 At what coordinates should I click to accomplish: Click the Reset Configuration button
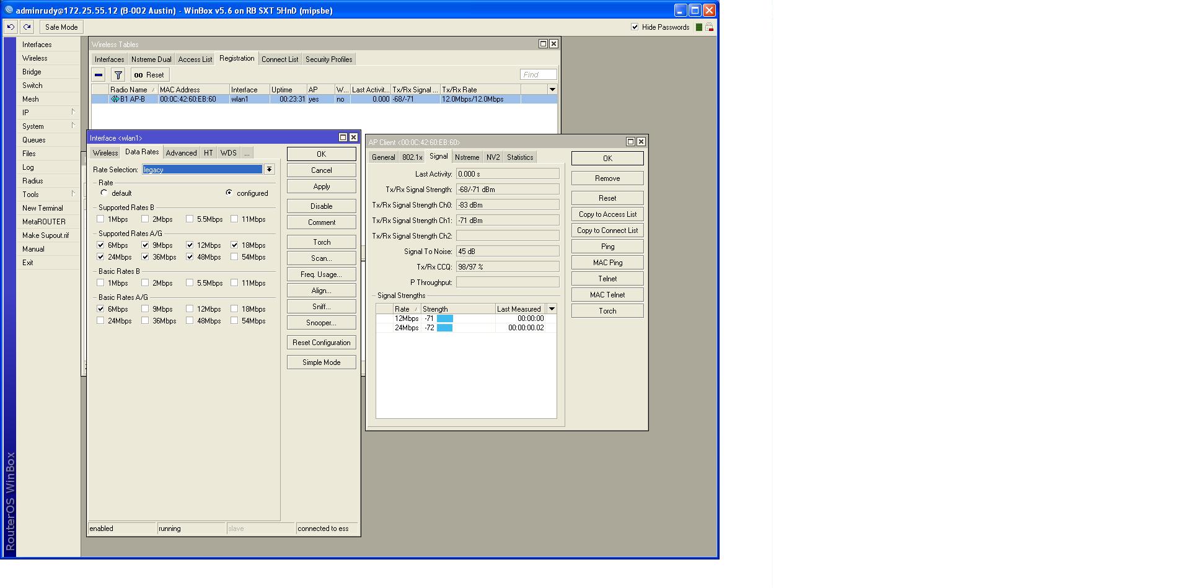pyautogui.click(x=322, y=343)
